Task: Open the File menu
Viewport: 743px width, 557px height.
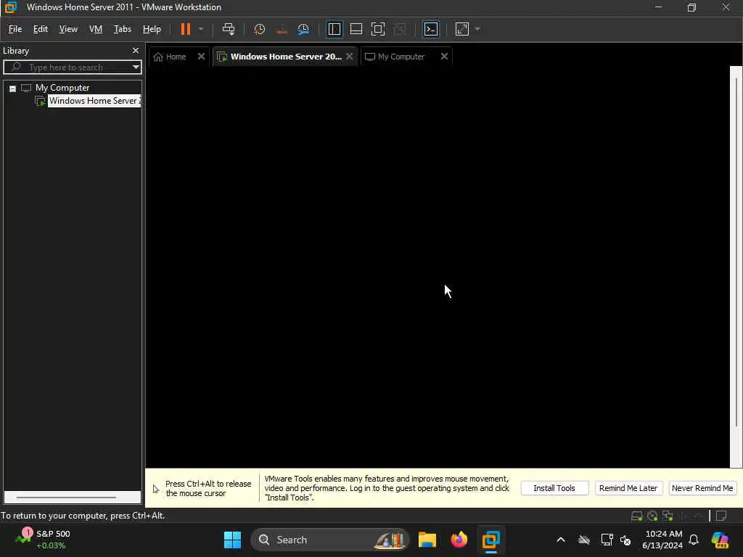Action: click(x=15, y=29)
